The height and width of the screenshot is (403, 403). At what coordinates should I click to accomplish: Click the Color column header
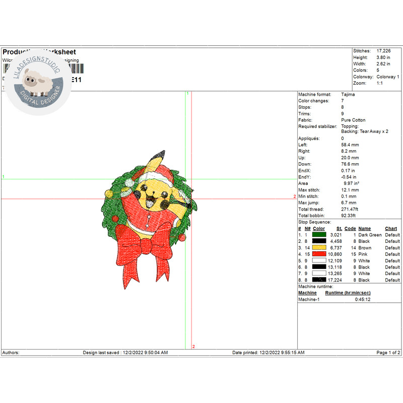(x=319, y=228)
